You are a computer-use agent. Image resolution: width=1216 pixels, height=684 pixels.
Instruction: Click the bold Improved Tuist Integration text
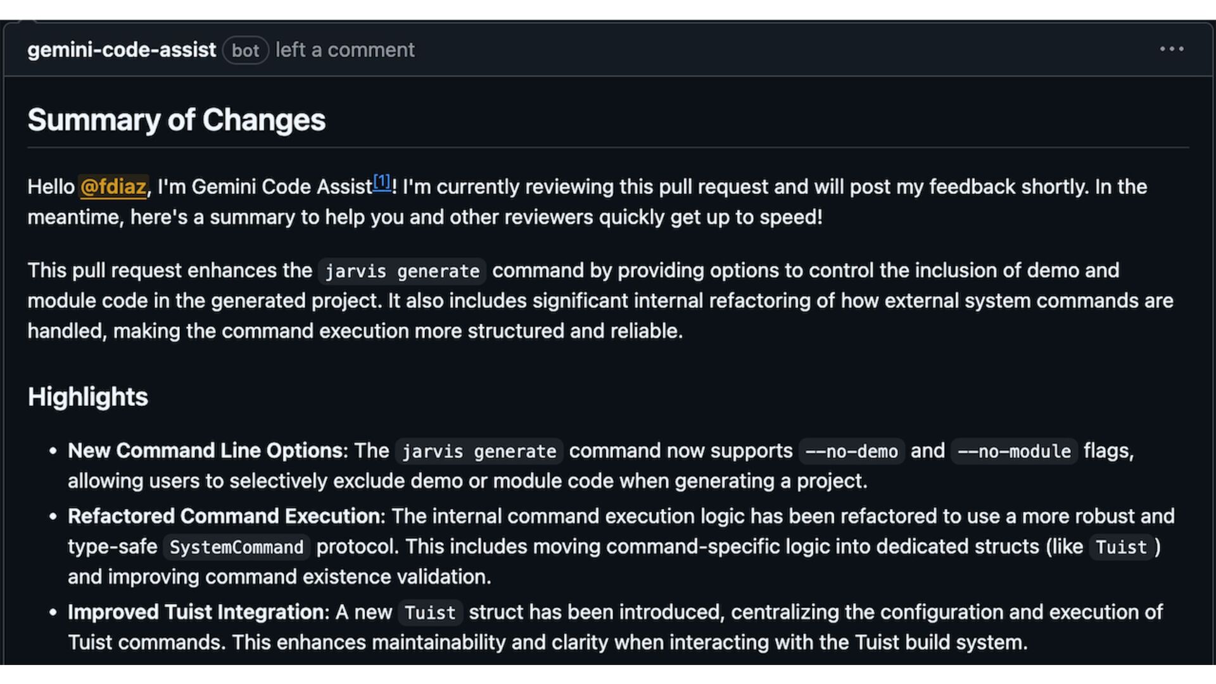(196, 612)
